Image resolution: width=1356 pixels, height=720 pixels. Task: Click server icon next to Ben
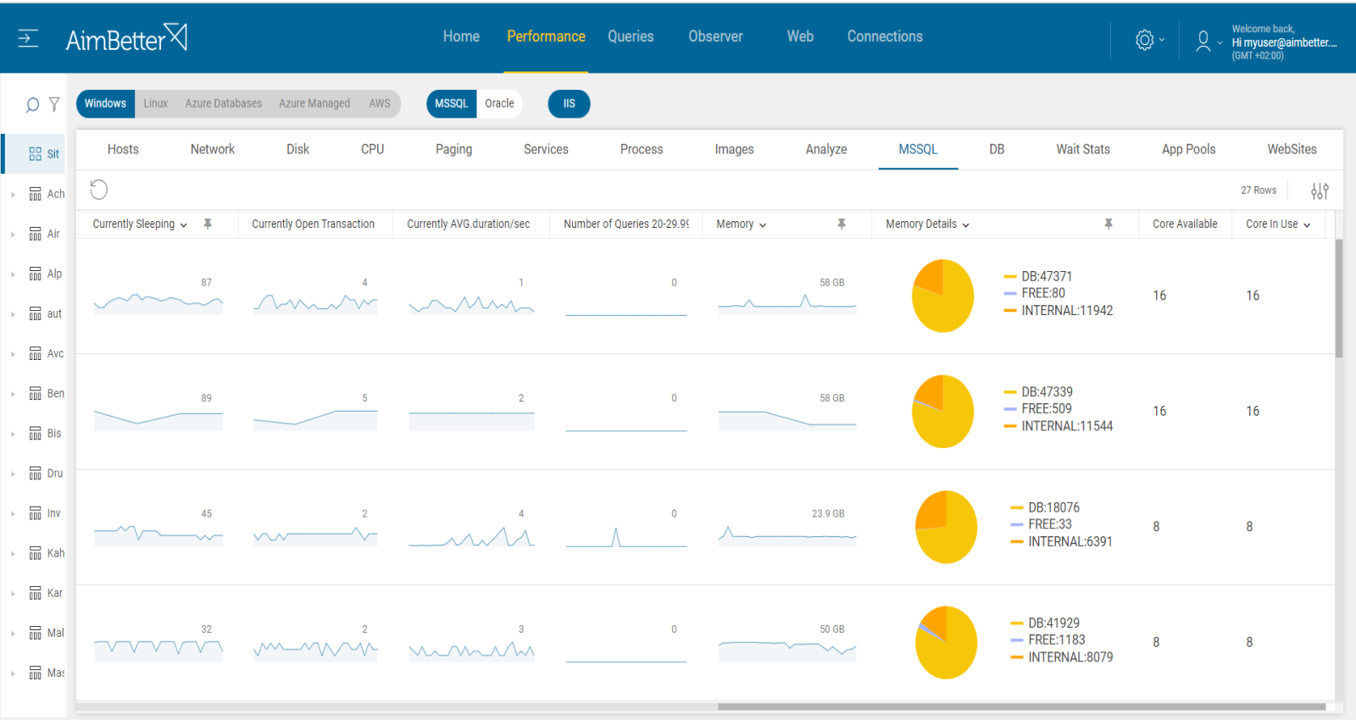coord(35,393)
